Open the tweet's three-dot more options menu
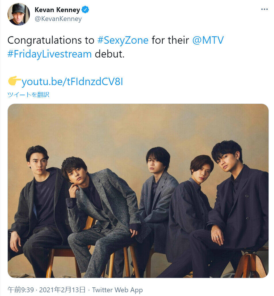Viewport: 274px width, 296px height. tap(264, 9)
